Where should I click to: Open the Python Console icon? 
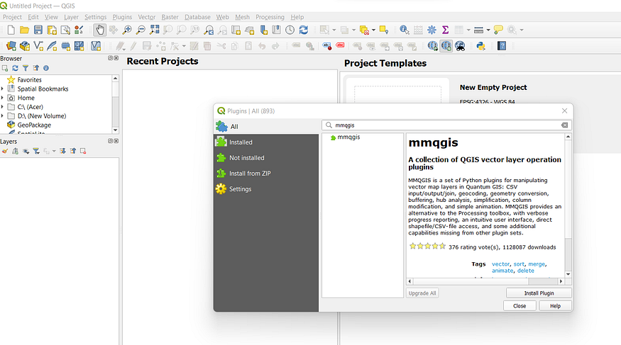[x=480, y=46]
